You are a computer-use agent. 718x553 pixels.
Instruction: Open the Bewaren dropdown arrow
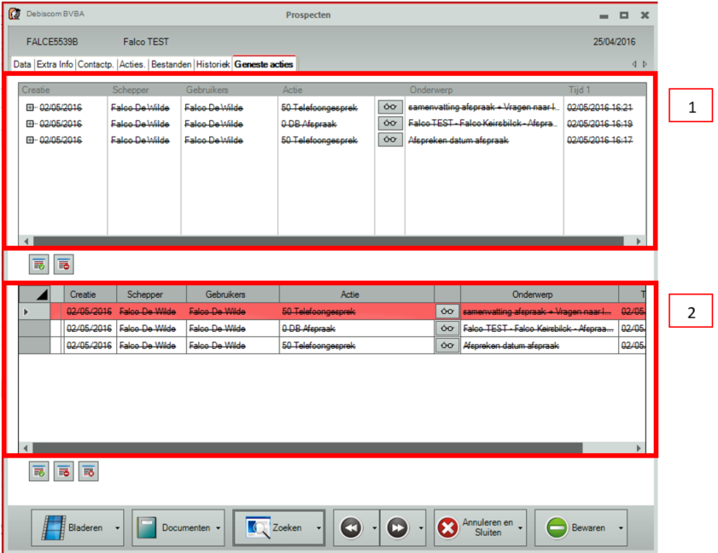pyautogui.click(x=620, y=528)
